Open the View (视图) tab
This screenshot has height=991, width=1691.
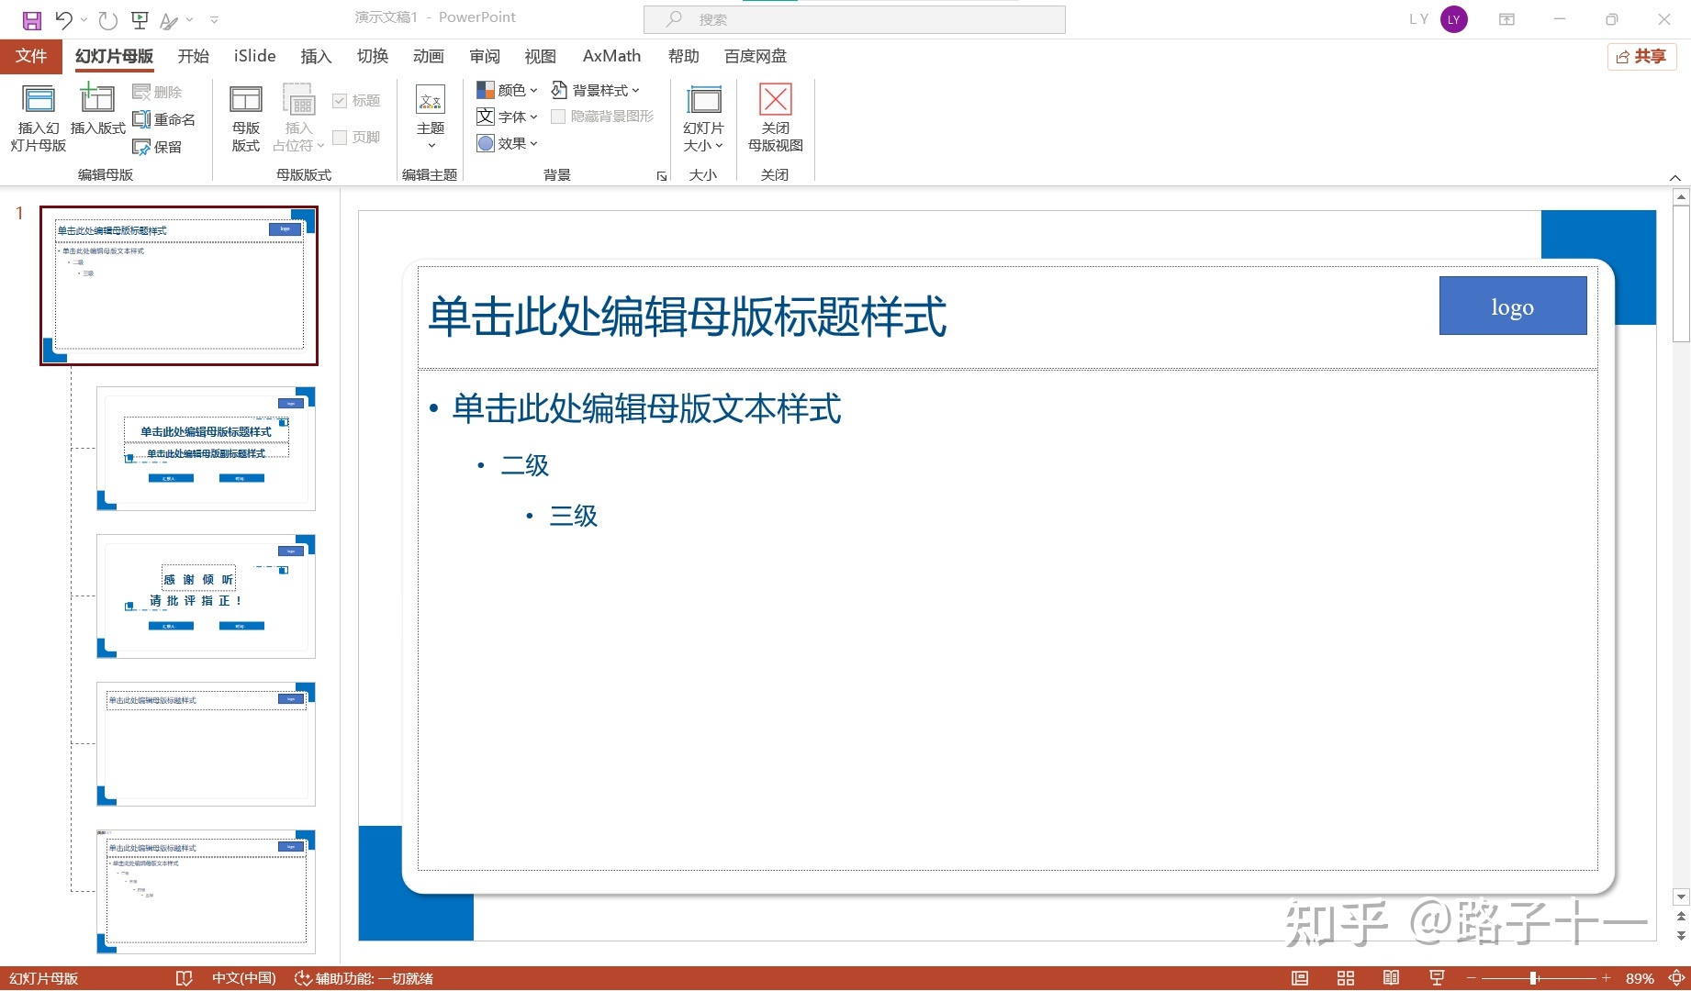pyautogui.click(x=541, y=56)
